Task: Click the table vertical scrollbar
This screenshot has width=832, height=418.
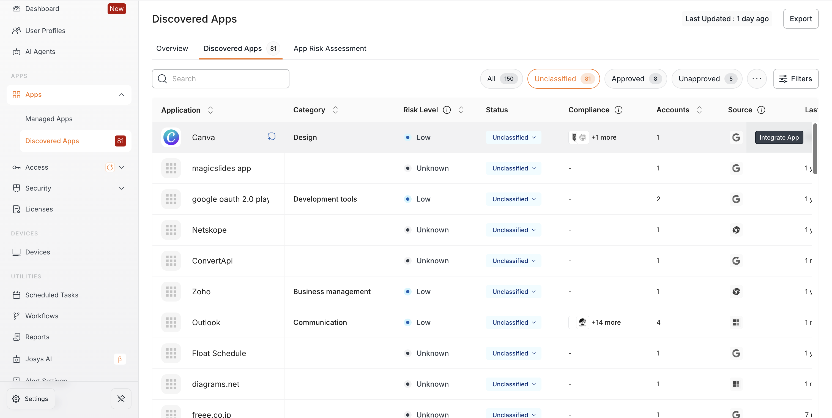Action: [x=815, y=149]
